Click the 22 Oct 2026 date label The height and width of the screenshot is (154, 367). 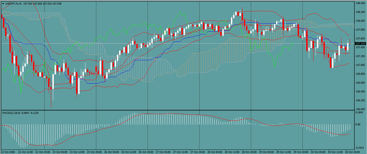pyautogui.click(x=8, y=152)
